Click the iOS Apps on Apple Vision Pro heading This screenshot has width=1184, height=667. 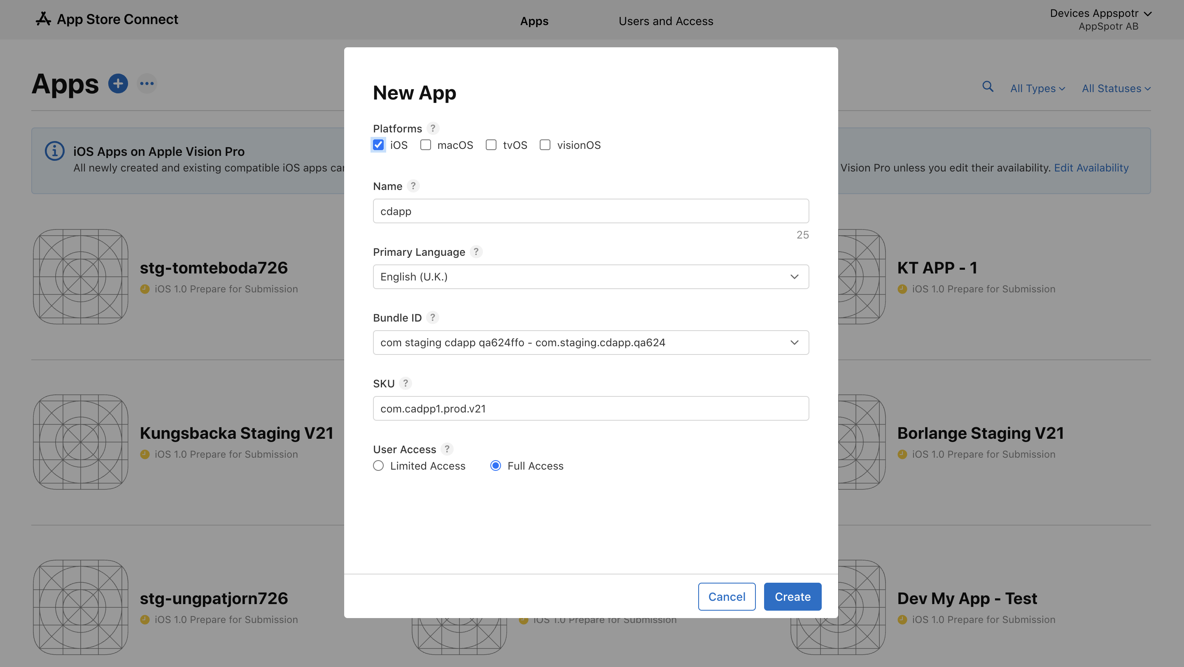158,151
